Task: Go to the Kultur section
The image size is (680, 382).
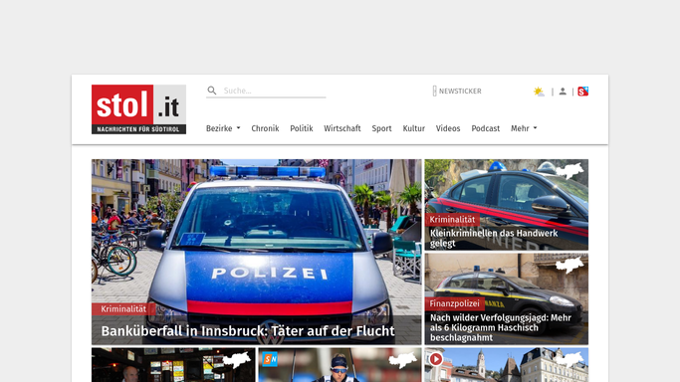Action: 414,128
